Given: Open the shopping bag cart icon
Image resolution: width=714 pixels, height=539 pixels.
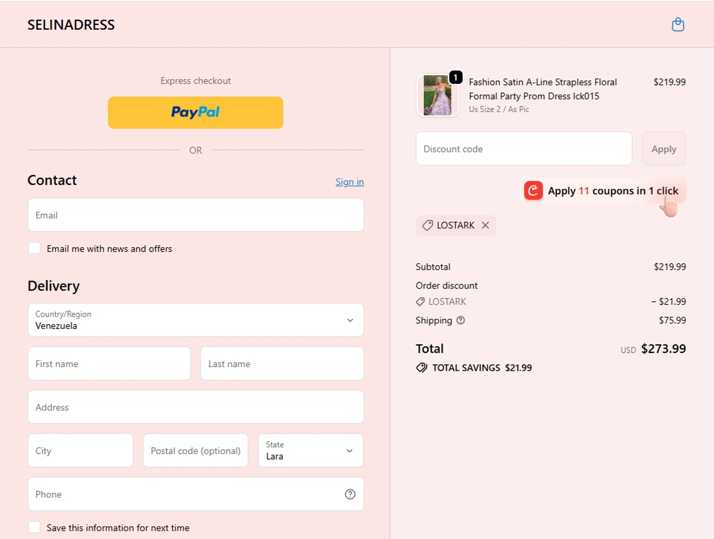Looking at the screenshot, I should tap(678, 24).
